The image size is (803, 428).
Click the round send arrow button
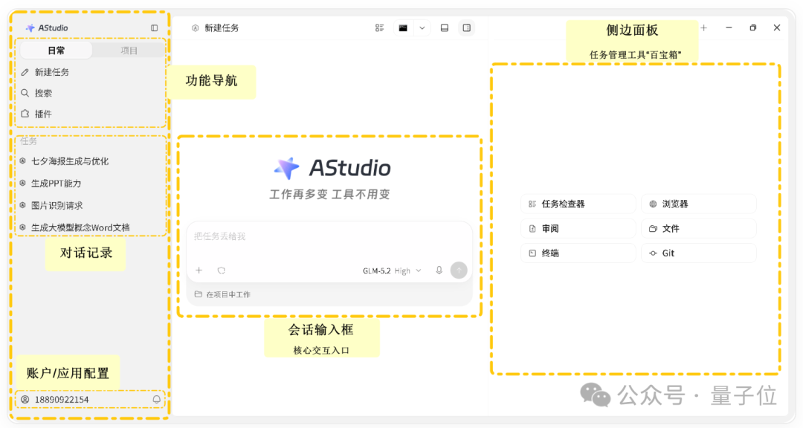pos(459,270)
